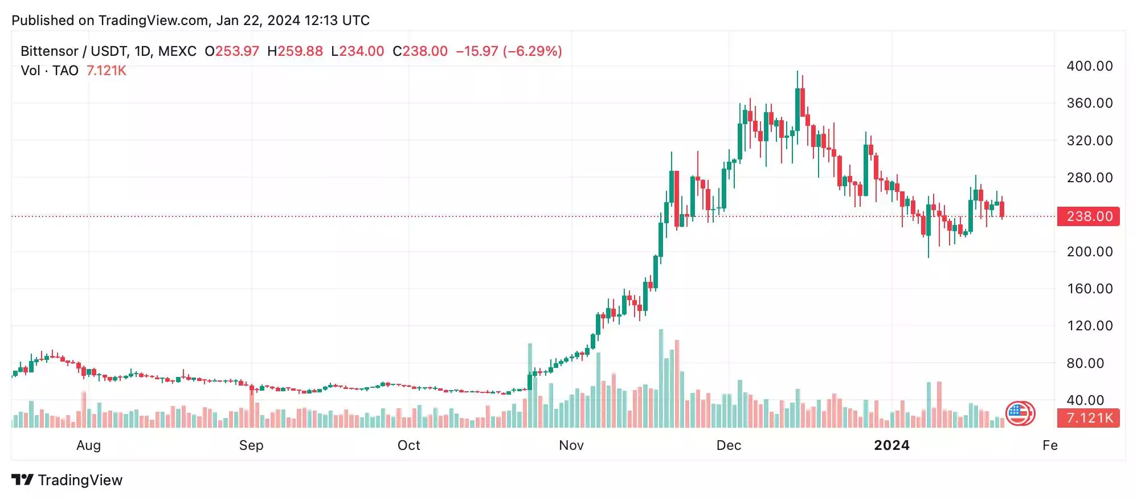The image size is (1137, 500).
Task: Click the Oct label on time axis
Action: (408, 445)
